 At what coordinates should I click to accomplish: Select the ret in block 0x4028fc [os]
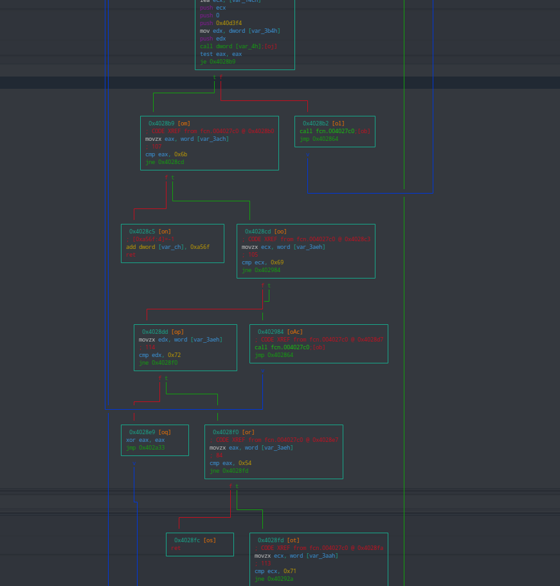click(x=176, y=548)
